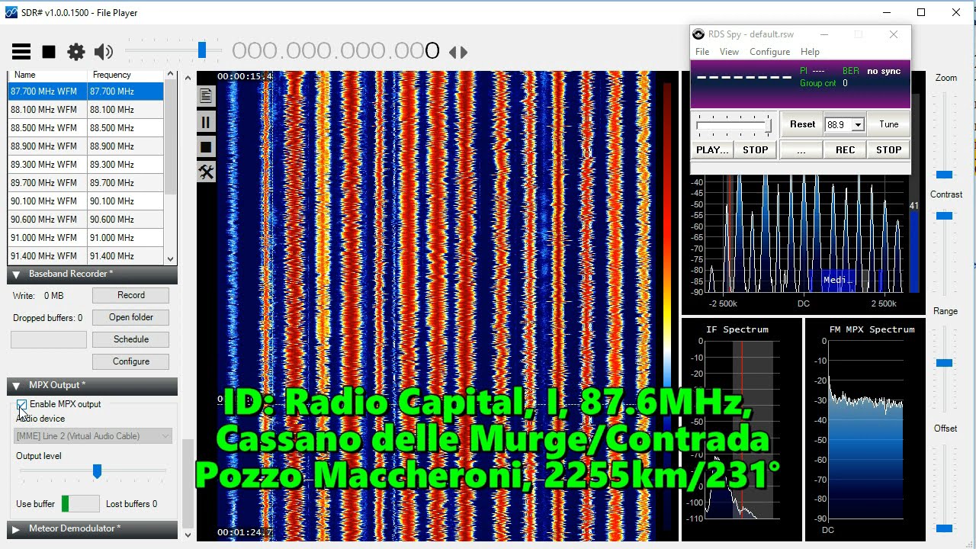The height and width of the screenshot is (549, 976).
Task: Click the Configure button in Baseband Recorder
Action: 131,361
